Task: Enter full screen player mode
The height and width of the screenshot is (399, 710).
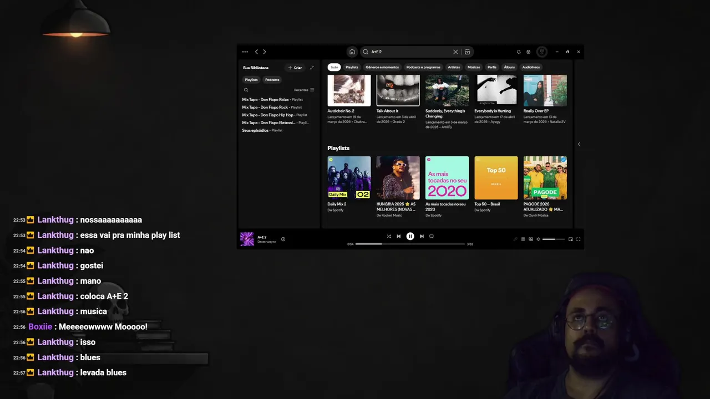Action: click(x=579, y=239)
